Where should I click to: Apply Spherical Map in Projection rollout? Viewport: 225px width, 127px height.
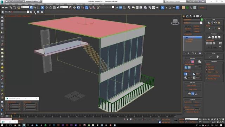click(x=216, y=37)
